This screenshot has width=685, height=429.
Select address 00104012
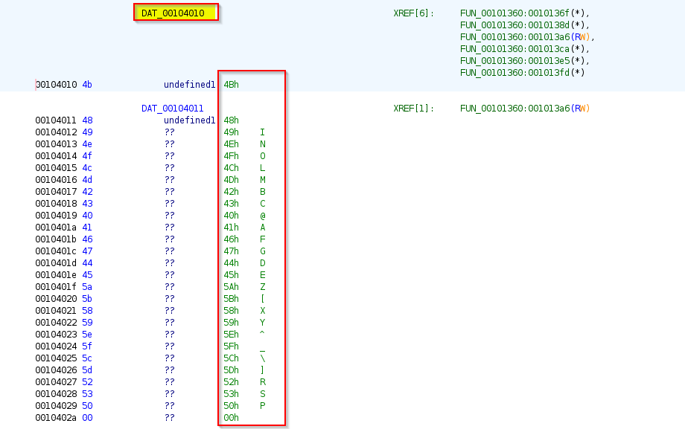click(56, 132)
